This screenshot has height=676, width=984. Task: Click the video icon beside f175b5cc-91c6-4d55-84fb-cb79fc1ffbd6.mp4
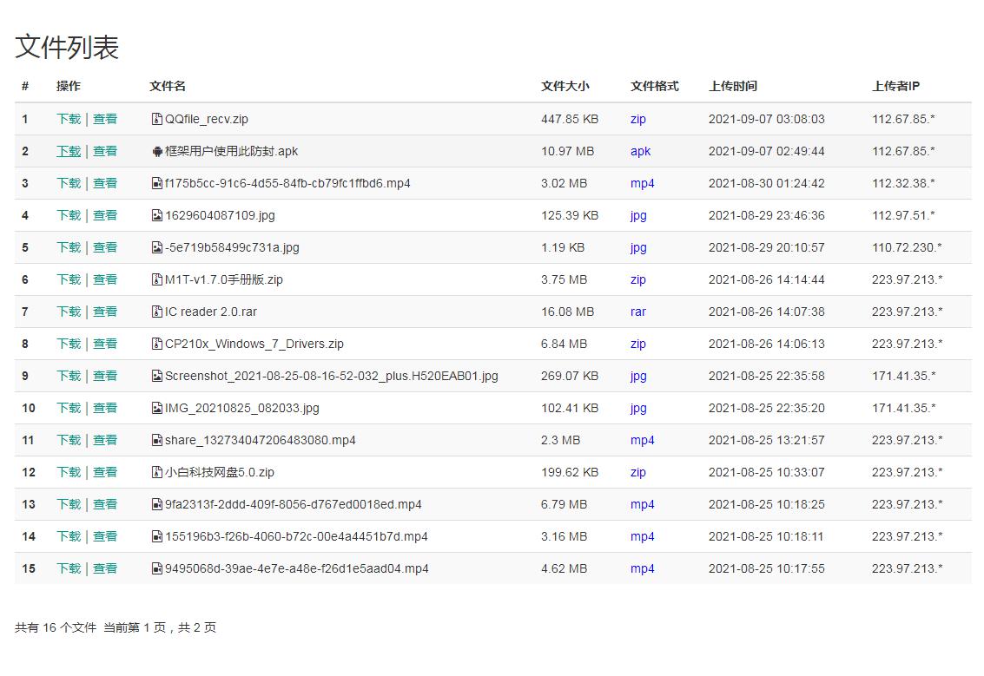157,183
